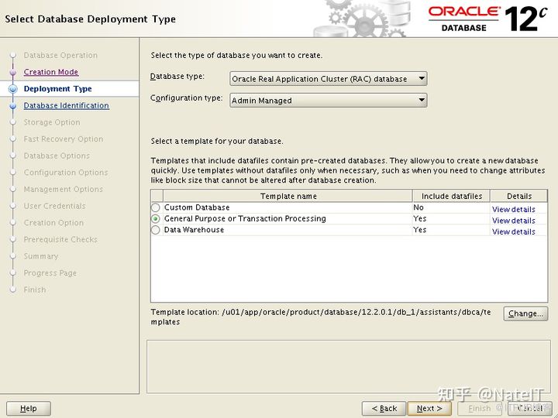
Task: Open the Database type dropdown
Action: pos(328,78)
